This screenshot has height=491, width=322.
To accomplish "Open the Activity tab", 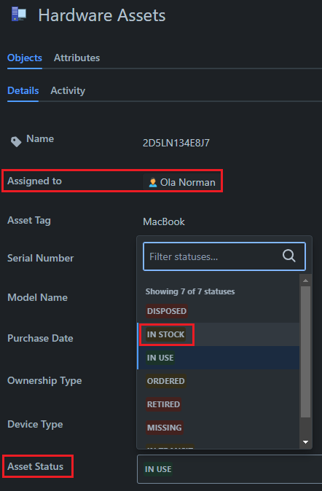I will click(68, 91).
